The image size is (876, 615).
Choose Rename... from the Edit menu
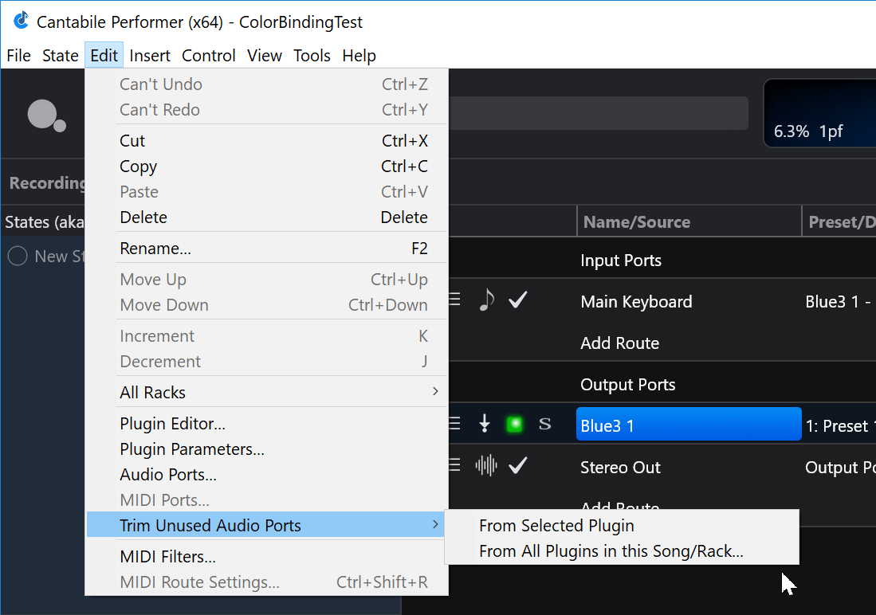(267, 248)
